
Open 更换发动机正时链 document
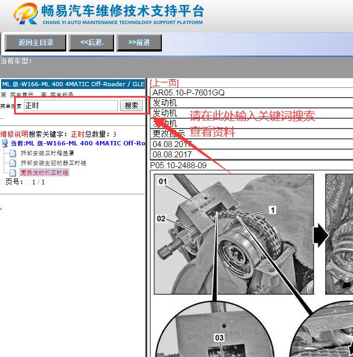point(45,173)
